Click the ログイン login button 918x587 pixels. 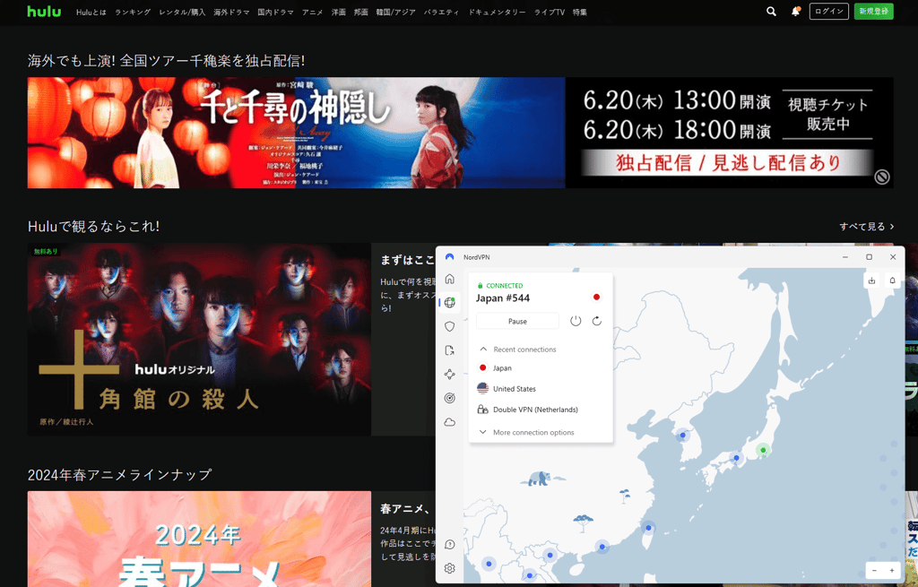tap(828, 11)
